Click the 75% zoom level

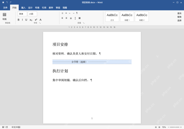coord(164,127)
